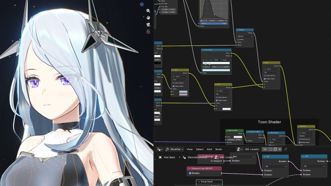The height and width of the screenshot is (186, 331).
Task: Click color B swatch in Add node
Action: pyautogui.click(x=183, y=95)
